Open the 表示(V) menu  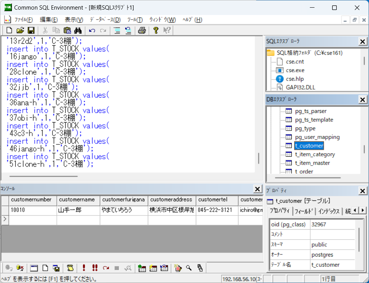(74, 20)
